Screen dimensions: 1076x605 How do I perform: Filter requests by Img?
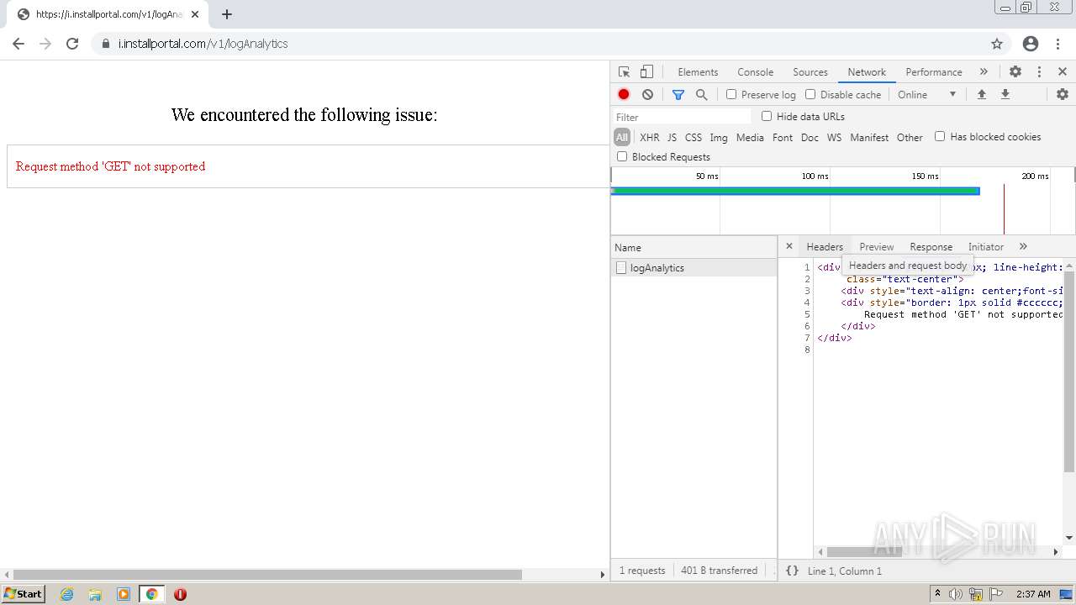[x=719, y=137]
